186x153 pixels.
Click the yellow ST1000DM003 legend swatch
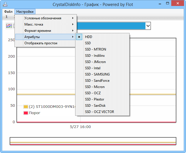pos(26,106)
